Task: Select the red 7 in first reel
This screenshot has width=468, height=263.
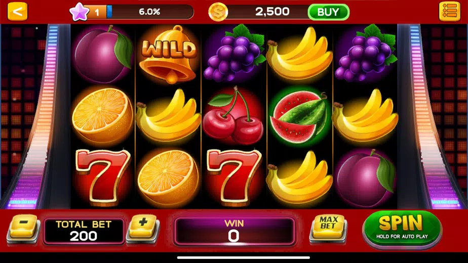Action: click(103, 178)
